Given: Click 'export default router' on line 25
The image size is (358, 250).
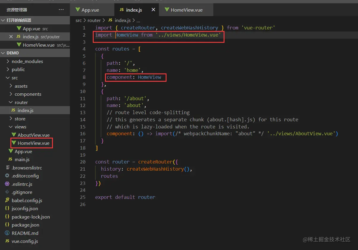Looking at the screenshot, I should (x=125, y=197).
